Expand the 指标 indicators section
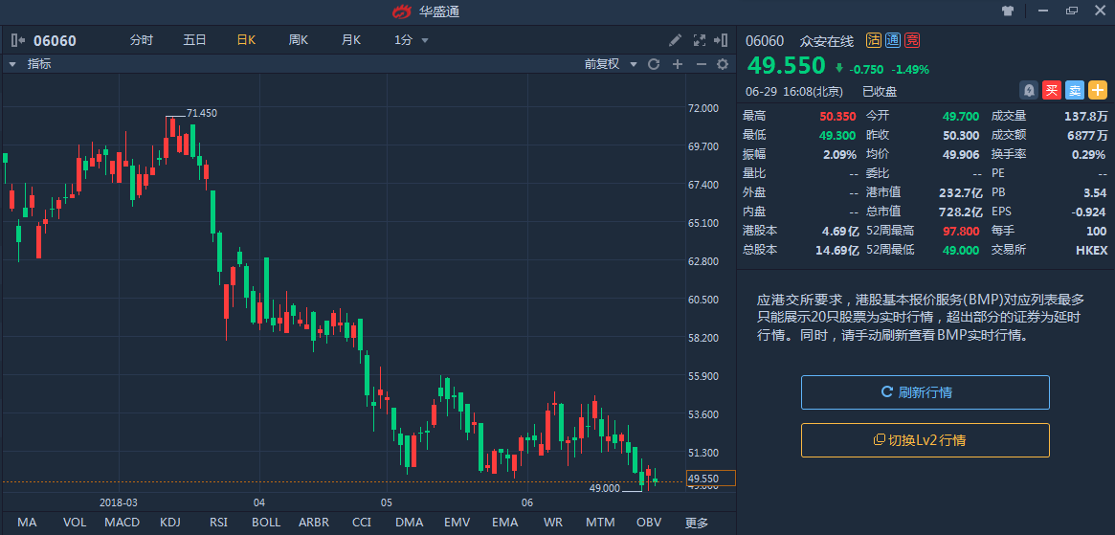The image size is (1115, 535). pyautogui.click(x=13, y=64)
